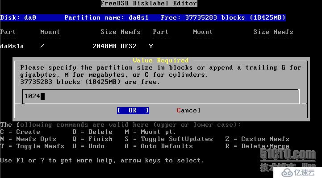Click '37735283 blocks (18425MB) are free' text
The width and height of the screenshot is (322, 178).
pos(90,82)
